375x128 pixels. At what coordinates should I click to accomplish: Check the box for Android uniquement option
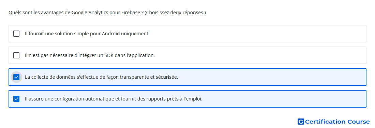(x=16, y=34)
